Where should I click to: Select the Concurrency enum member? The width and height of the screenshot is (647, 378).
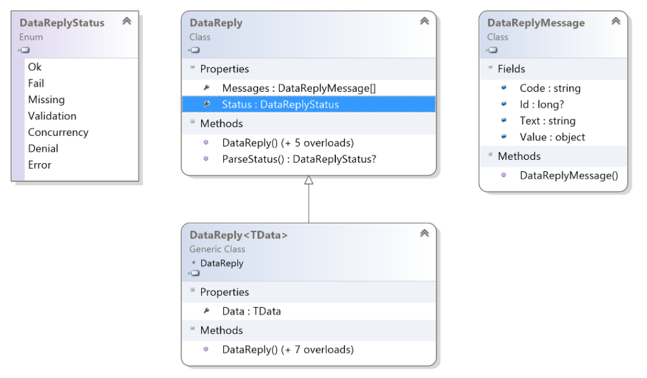[58, 132]
